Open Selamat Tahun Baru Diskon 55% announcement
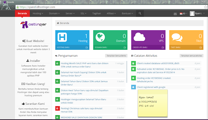The height and width of the screenshot is (120, 208). pos(84,83)
